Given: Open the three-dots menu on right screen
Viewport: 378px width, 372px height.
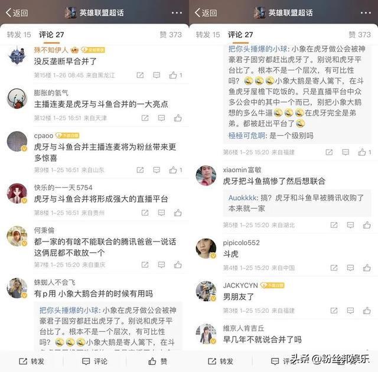Looking at the screenshot, I should tap(366, 13).
